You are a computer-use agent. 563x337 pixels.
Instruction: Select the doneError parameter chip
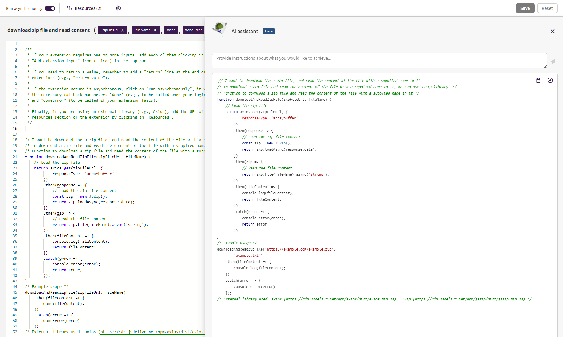point(193,30)
